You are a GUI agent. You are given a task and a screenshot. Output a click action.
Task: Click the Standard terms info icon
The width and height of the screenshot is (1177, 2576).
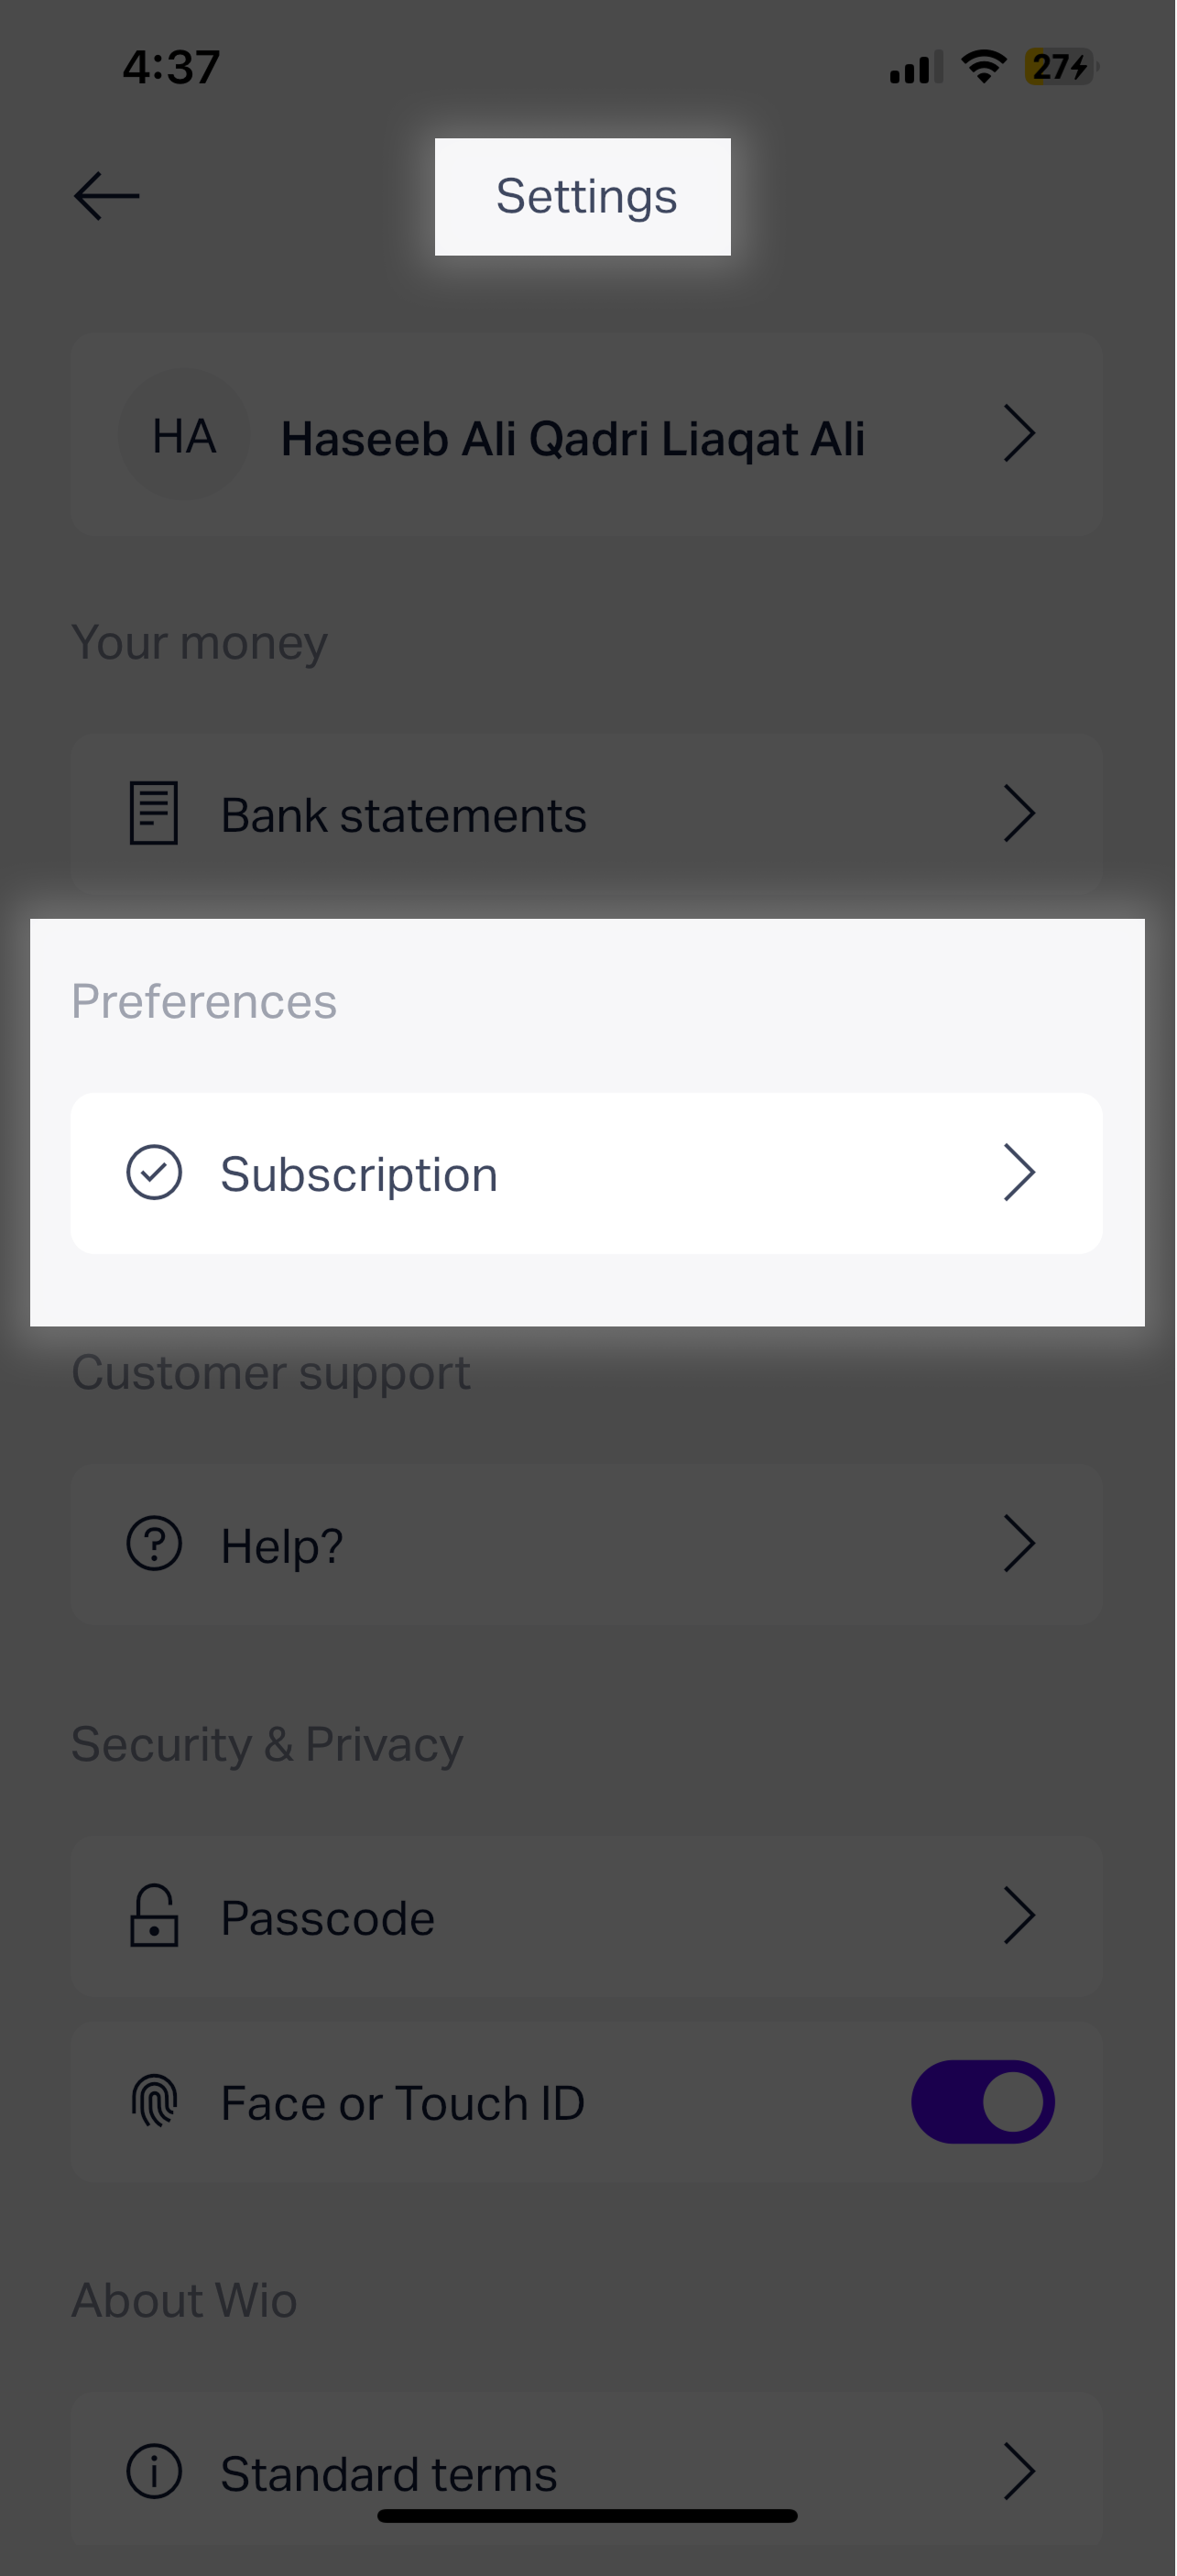pyautogui.click(x=154, y=2471)
